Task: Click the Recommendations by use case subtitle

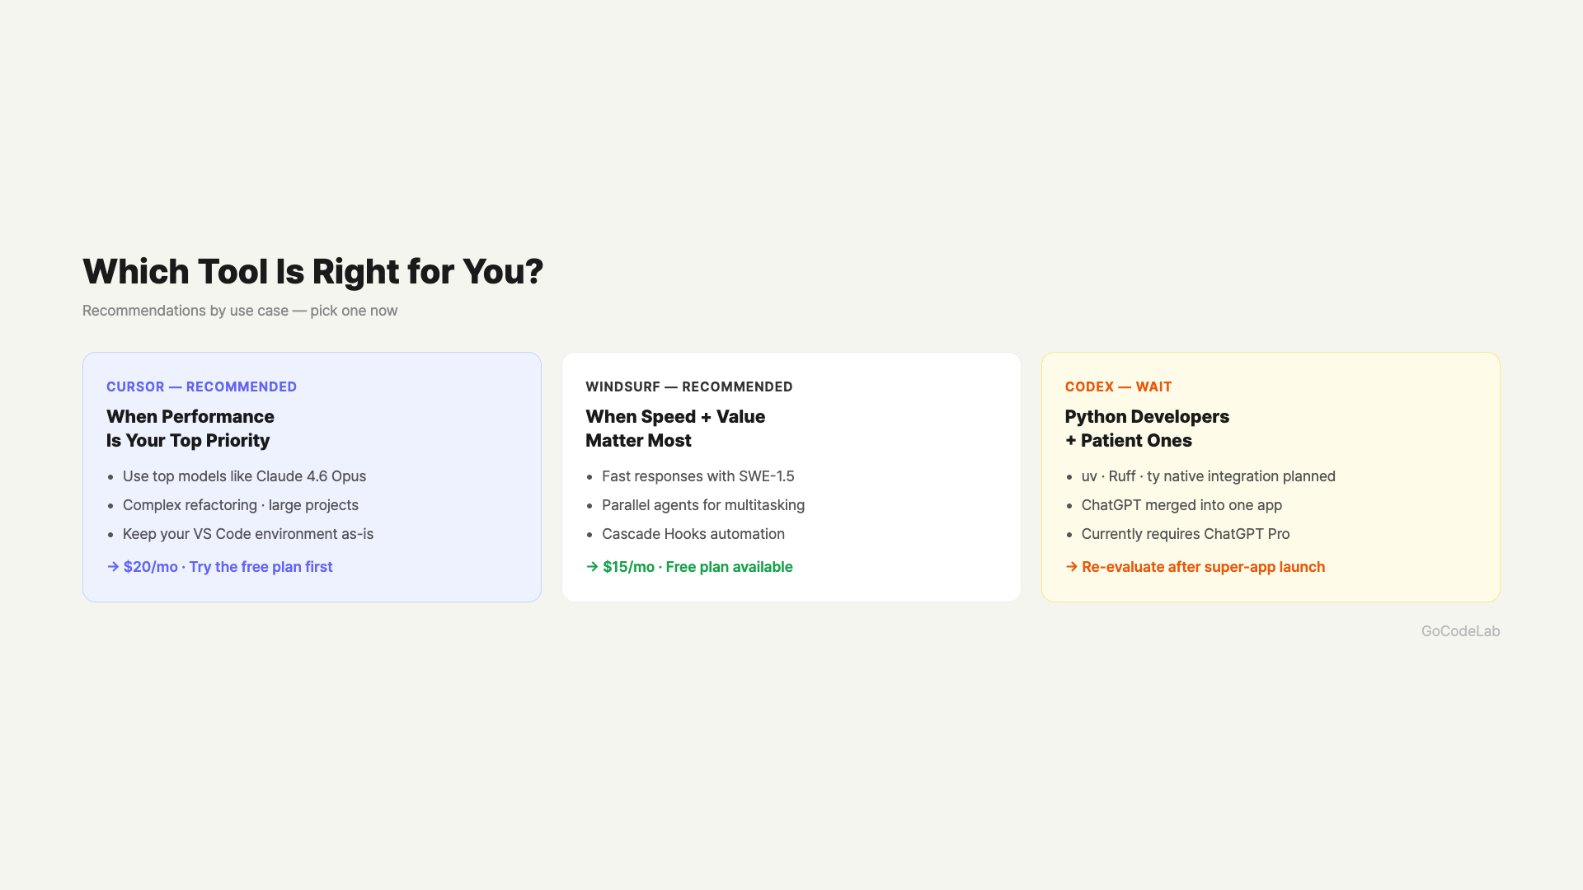Action: 240,311
